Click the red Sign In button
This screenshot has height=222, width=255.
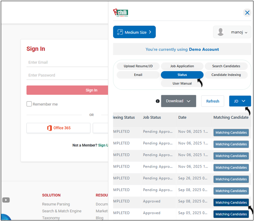(67, 90)
